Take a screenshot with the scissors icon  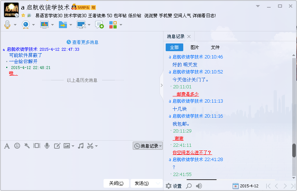pos(90,146)
